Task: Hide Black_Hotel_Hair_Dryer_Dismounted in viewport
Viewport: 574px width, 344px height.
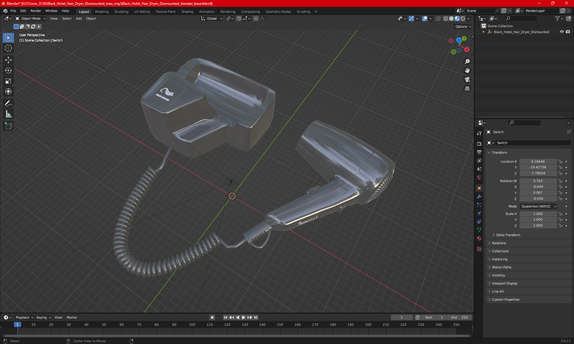Action: coord(562,32)
